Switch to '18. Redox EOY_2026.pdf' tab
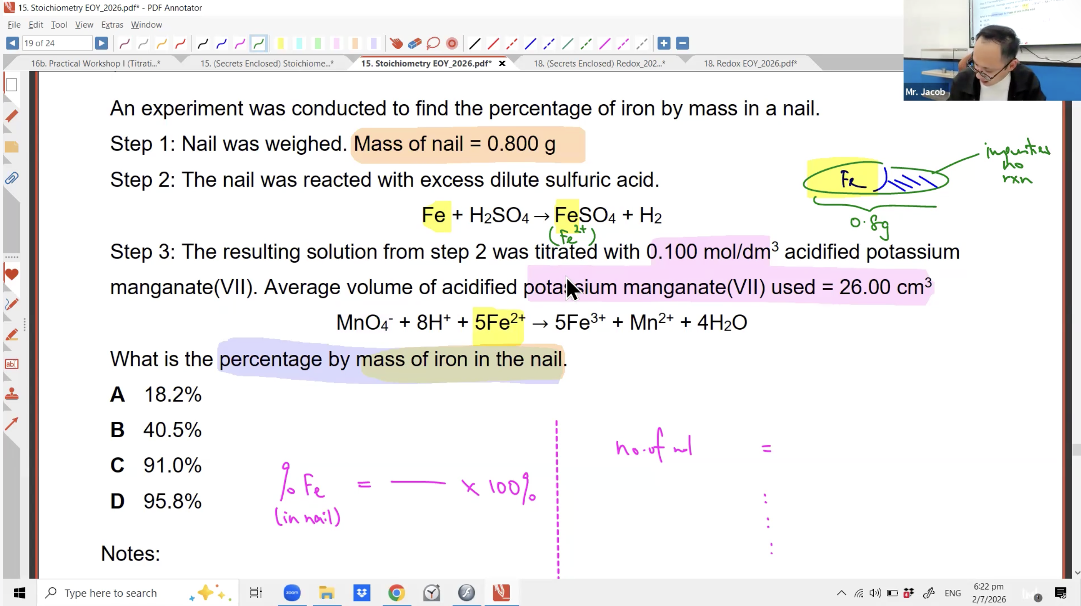This screenshot has width=1081, height=606. point(751,63)
